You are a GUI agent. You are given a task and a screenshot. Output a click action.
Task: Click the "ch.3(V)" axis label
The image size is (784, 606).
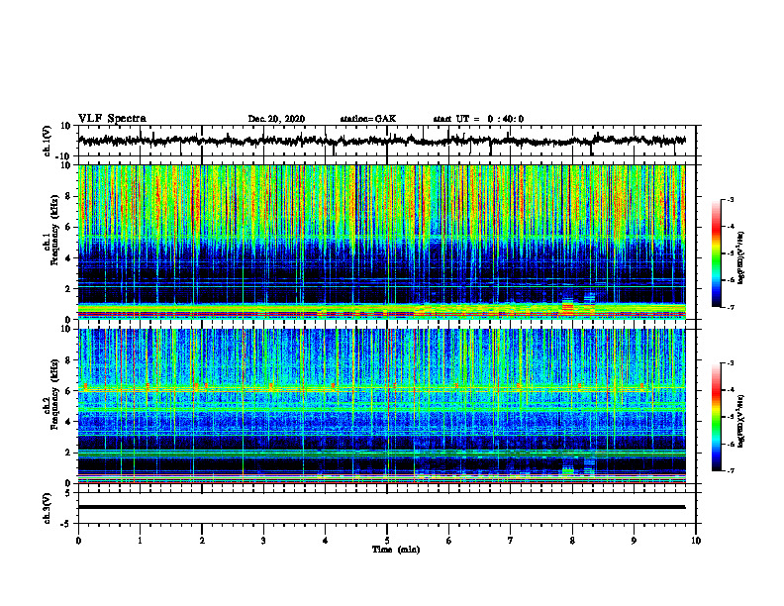tap(48, 508)
